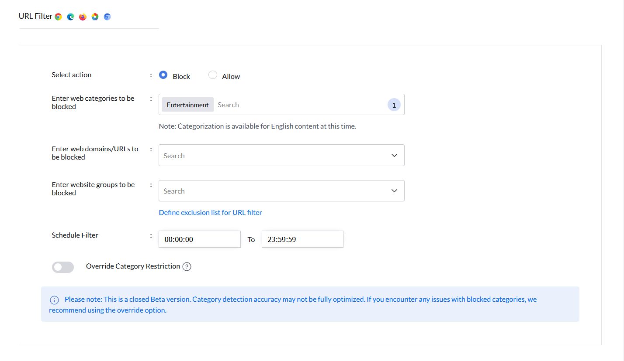Click the blue Chromium browser icon
Image resolution: width=624 pixels, height=361 pixels.
click(107, 17)
